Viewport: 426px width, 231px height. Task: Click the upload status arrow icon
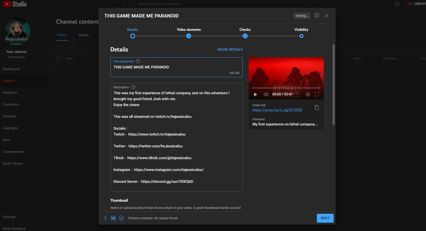tap(105, 218)
